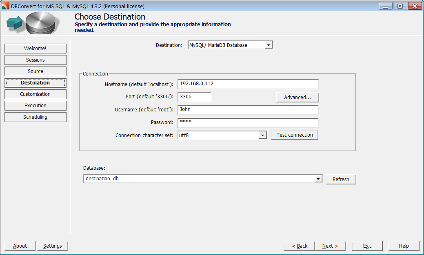Screen dimensions: 424x255
Task: Maximize the DBConvert window
Action: (400, 6)
